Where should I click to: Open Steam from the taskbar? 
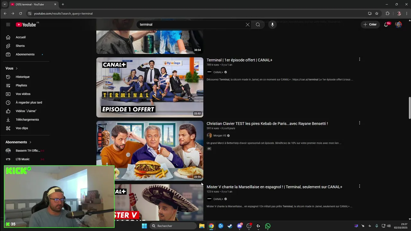click(x=230, y=226)
